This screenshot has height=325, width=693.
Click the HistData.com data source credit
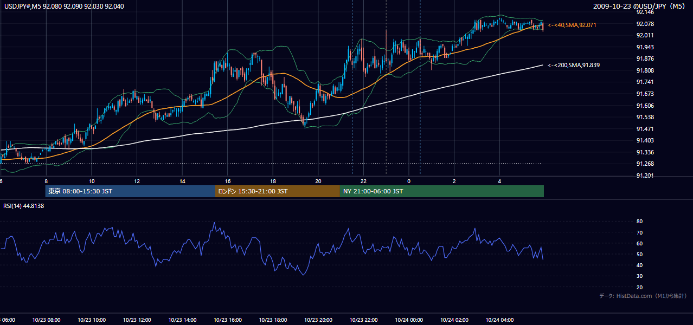point(643,296)
